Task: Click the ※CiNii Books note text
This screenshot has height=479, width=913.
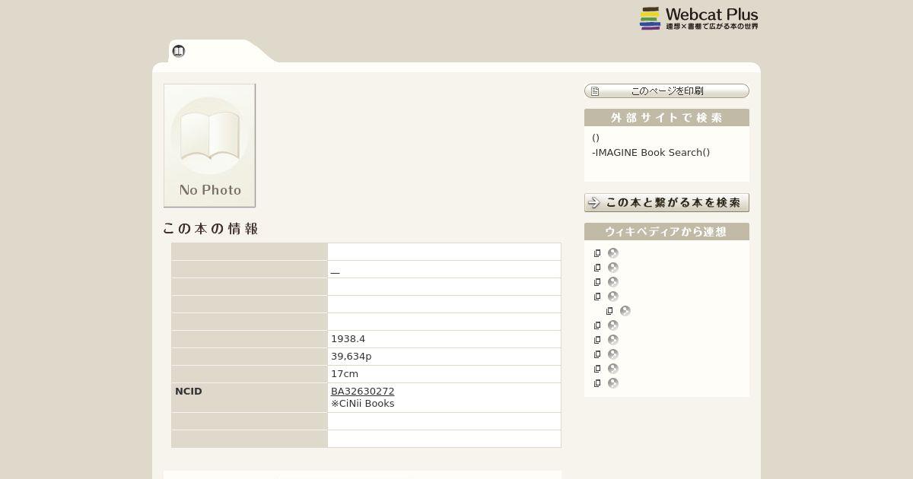Action: point(362,404)
